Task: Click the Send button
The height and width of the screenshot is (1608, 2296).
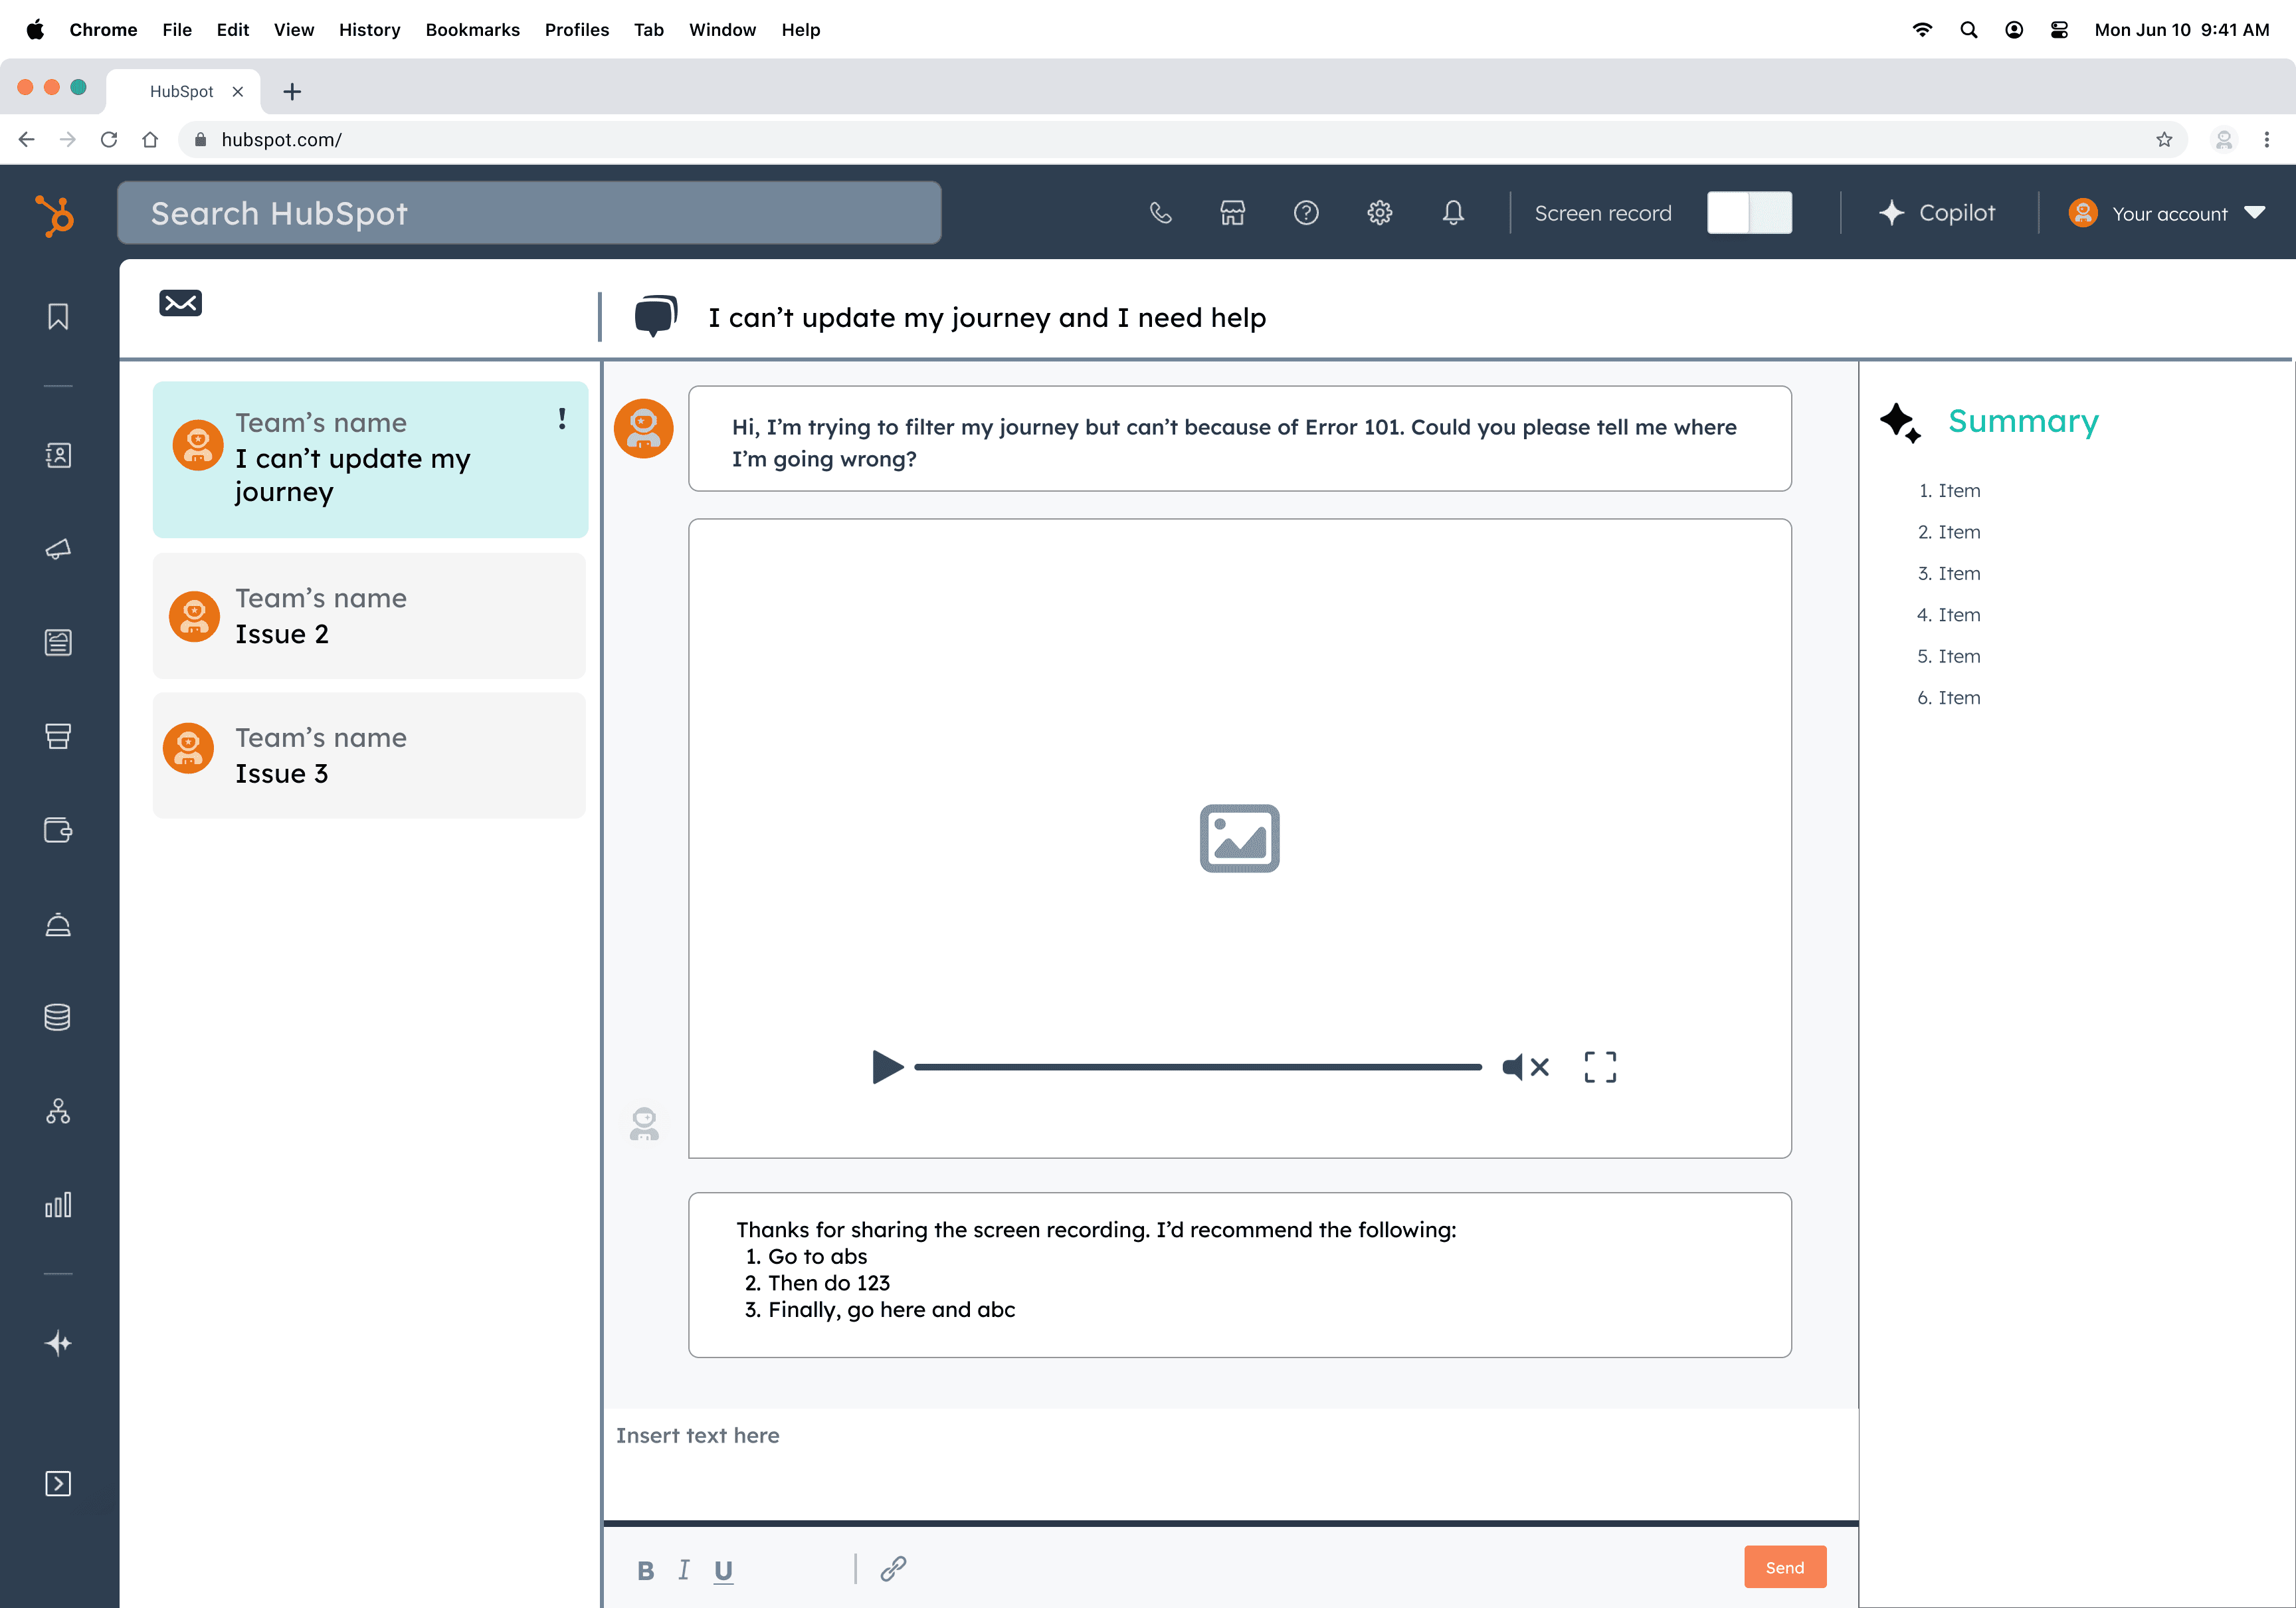Action: [1784, 1567]
